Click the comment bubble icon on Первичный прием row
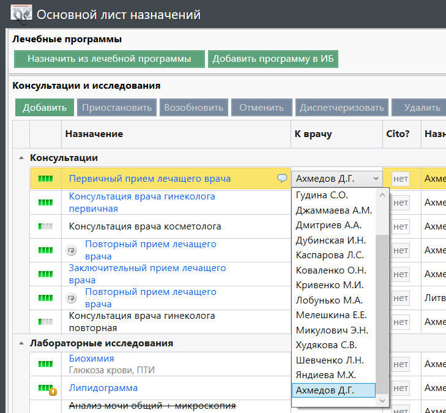The image size is (446, 413). pos(282,179)
